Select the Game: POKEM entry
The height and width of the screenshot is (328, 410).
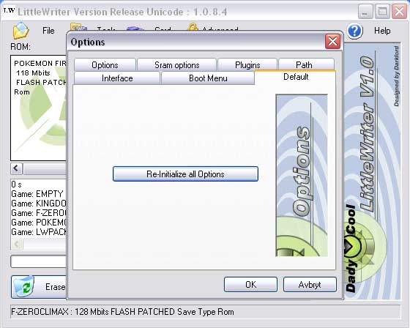point(38,223)
